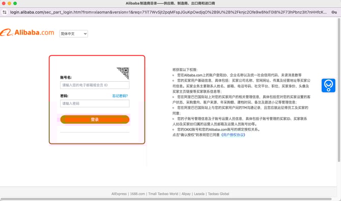Screen dimensions: 341x201
Task: Open the 忘记密码? link
Action: [x=120, y=96]
